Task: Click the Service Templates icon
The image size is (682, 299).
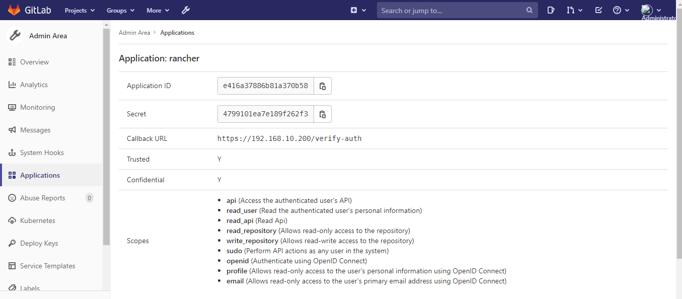Action: pos(12,266)
